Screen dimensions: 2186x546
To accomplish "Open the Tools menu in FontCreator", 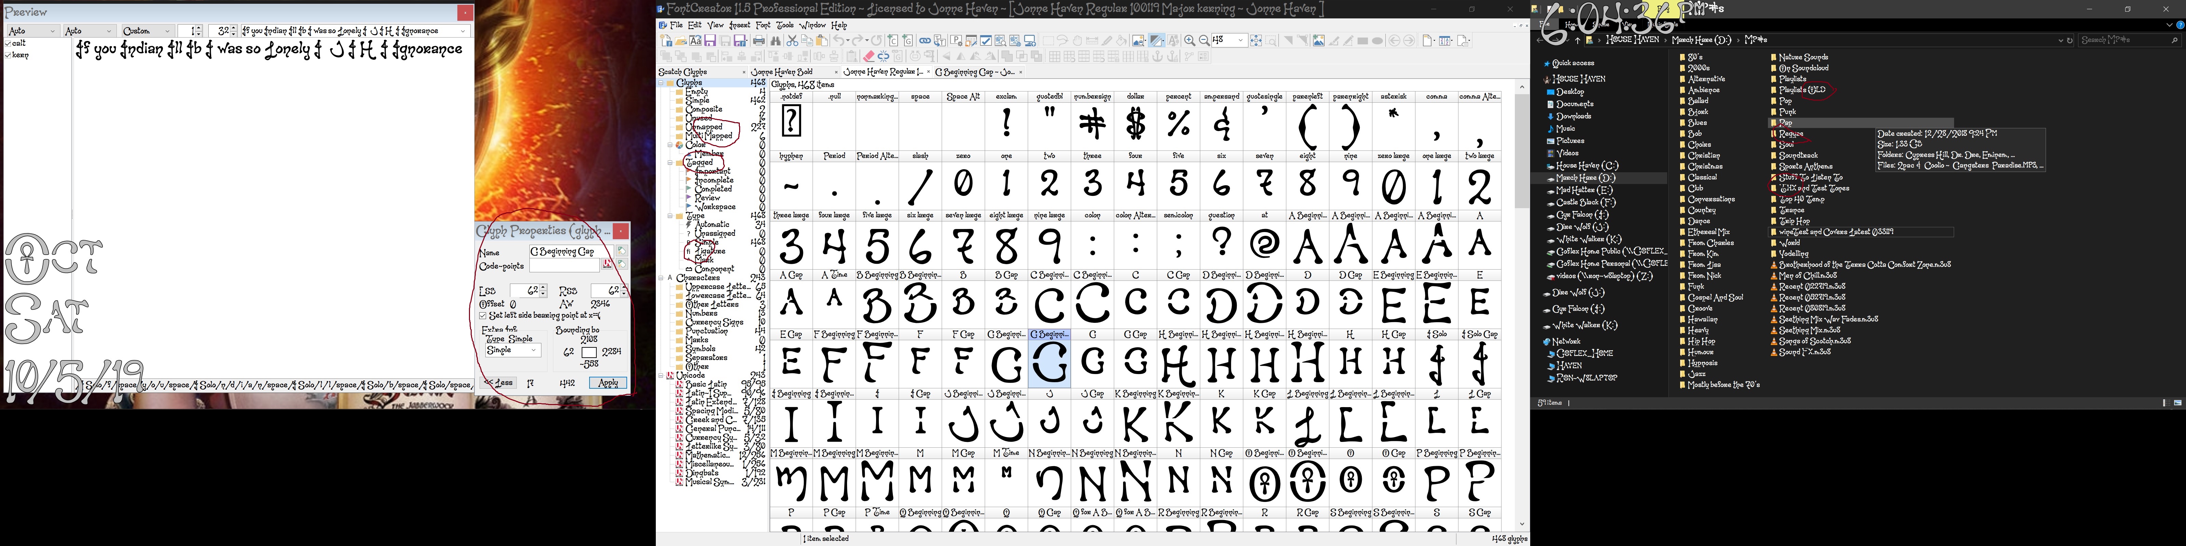I will pos(785,26).
